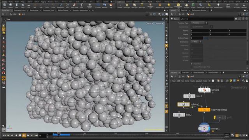Click the current-frame marker on timeline
Screen dimensions: 249x140
tap(59, 134)
